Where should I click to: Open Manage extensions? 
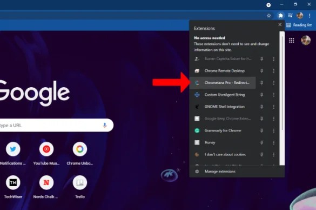(x=237, y=172)
